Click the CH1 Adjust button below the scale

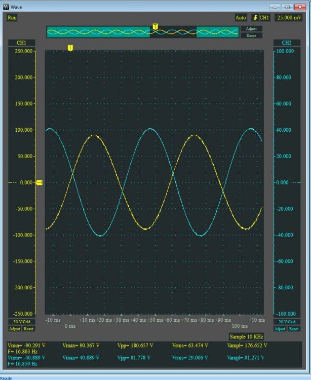click(x=15, y=329)
